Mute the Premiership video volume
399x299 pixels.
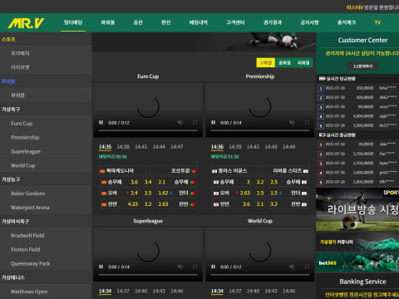pos(292,122)
